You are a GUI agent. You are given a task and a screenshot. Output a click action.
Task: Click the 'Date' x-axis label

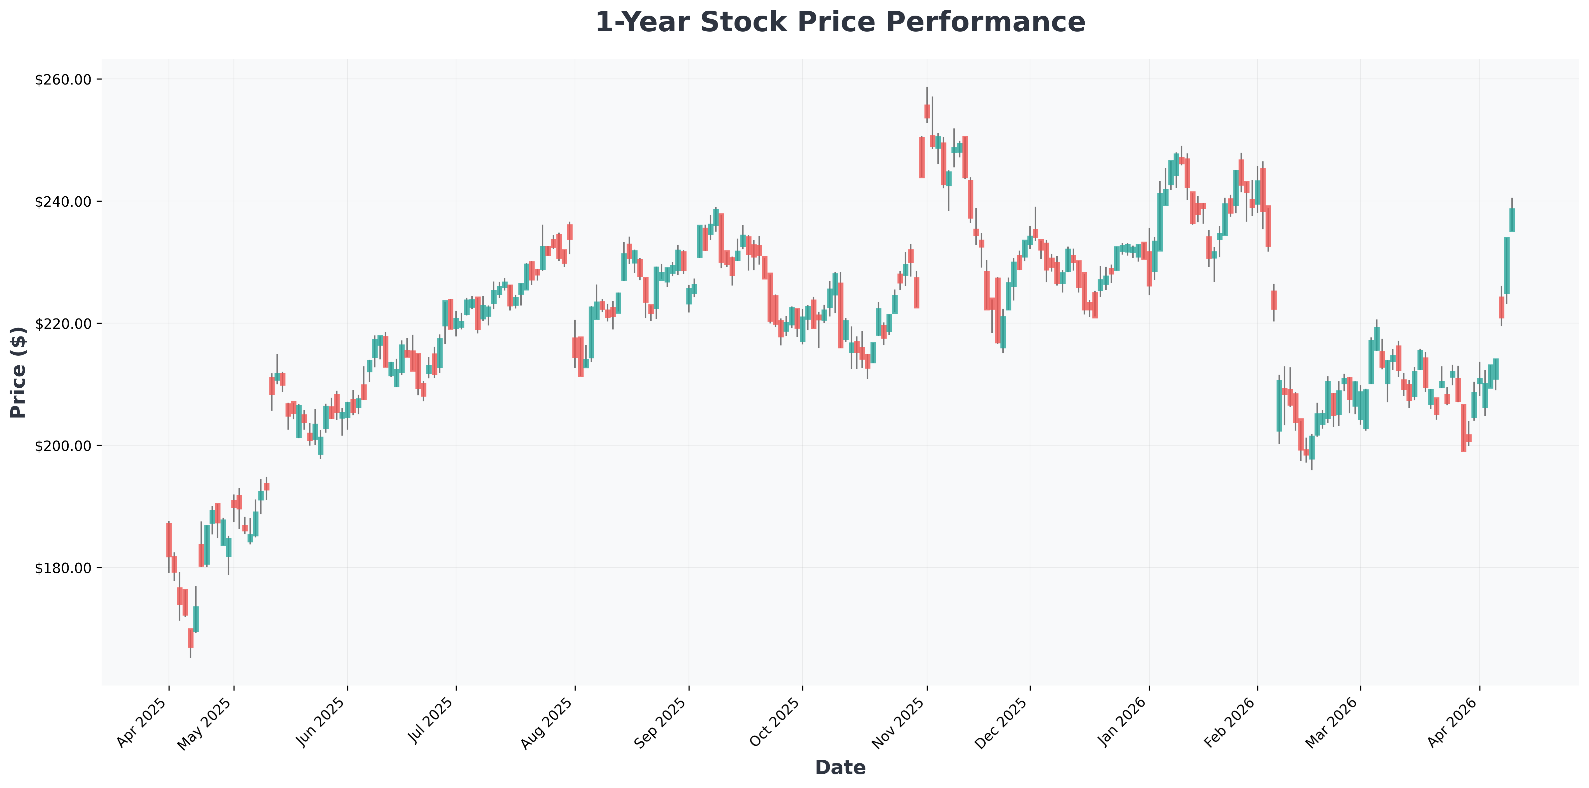[839, 767]
